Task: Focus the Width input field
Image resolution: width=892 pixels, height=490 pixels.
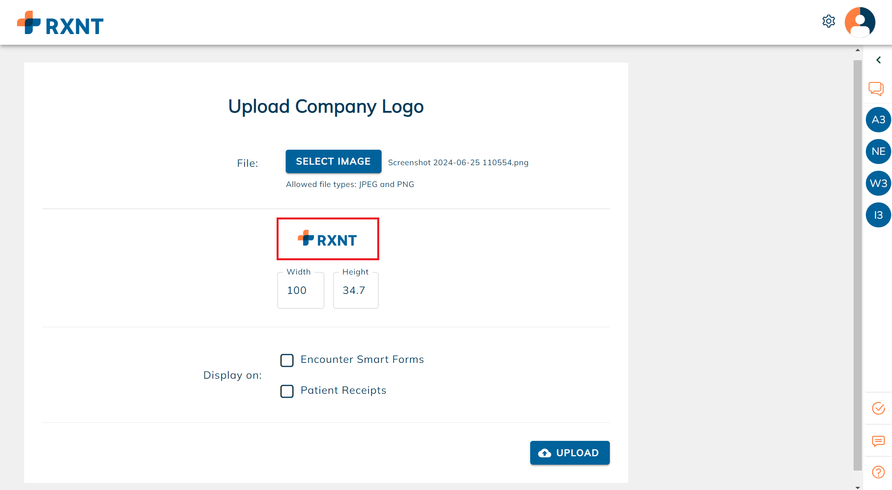Action: (301, 290)
